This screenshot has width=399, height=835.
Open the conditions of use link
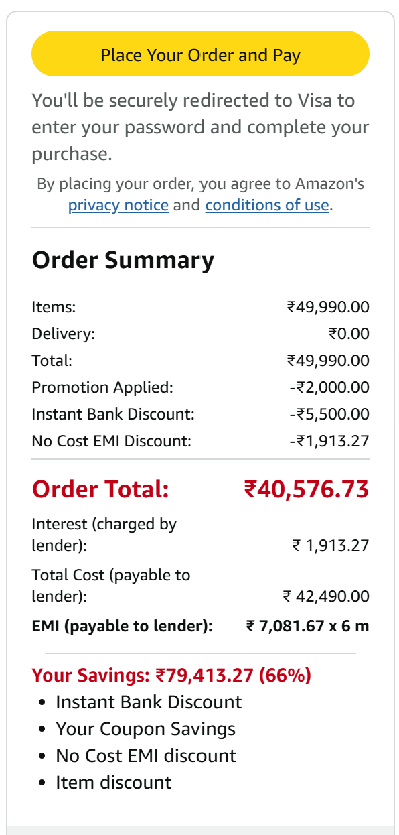pyautogui.click(x=267, y=205)
